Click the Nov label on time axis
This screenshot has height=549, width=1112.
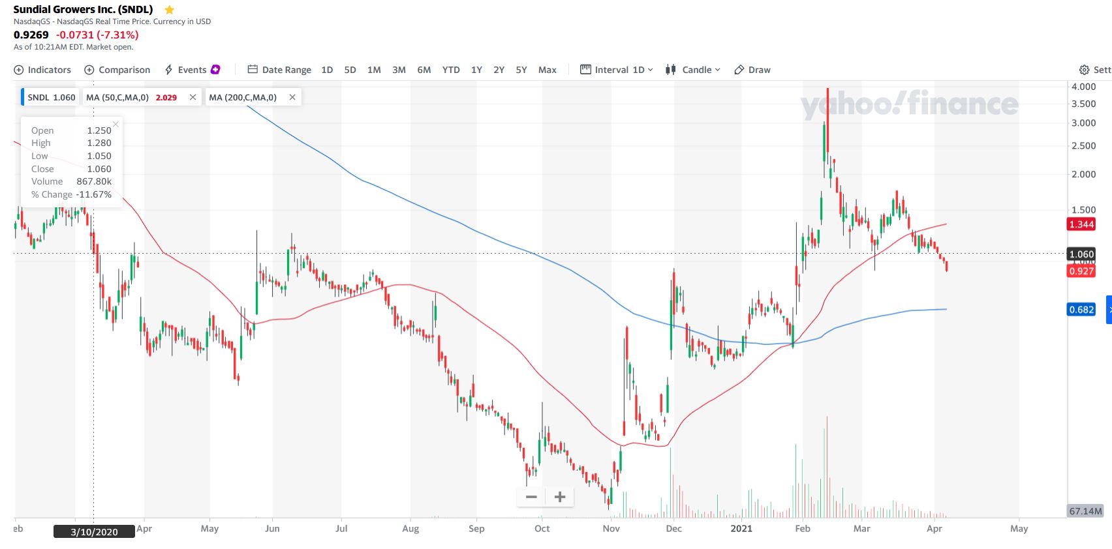tap(611, 529)
